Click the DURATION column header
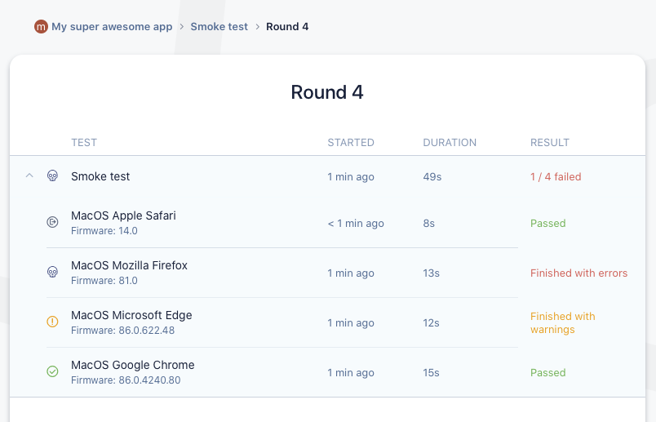Viewport: 656px width, 422px height. 450,142
